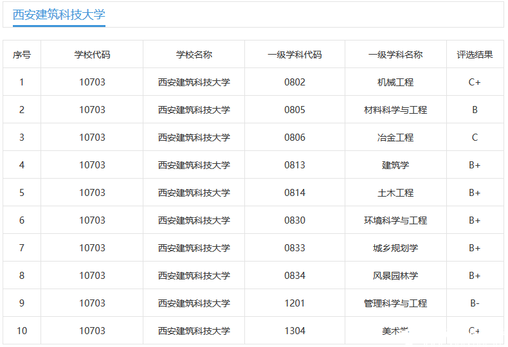
Task: Click subject code 0813
Action: tap(295, 165)
